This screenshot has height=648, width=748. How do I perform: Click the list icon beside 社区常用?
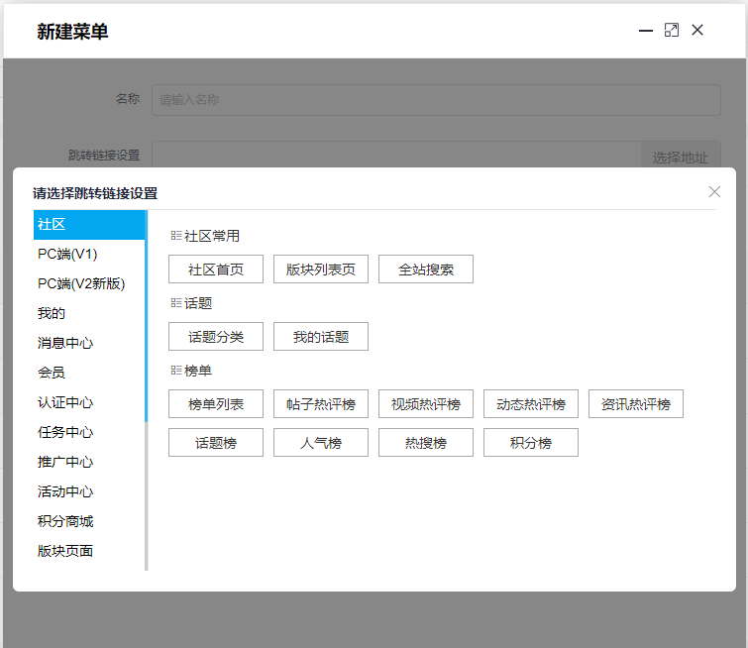click(x=176, y=235)
